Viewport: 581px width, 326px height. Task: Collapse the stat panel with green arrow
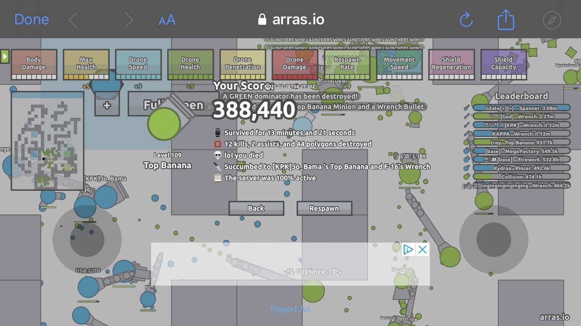(x=5, y=57)
